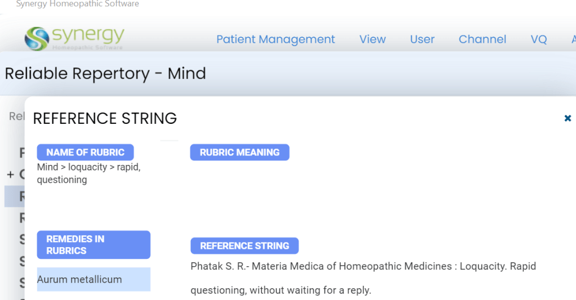Expand the tree item with plus sign
The width and height of the screenshot is (576, 300).
[x=10, y=174]
